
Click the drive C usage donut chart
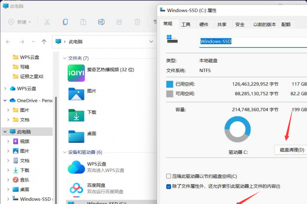click(237, 129)
